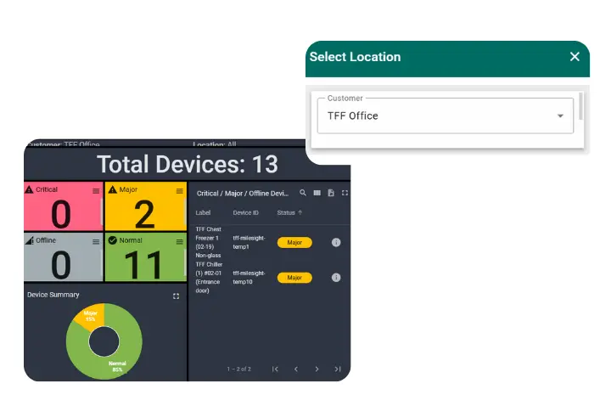Open the Offline tile hamburger menu

[96, 242]
